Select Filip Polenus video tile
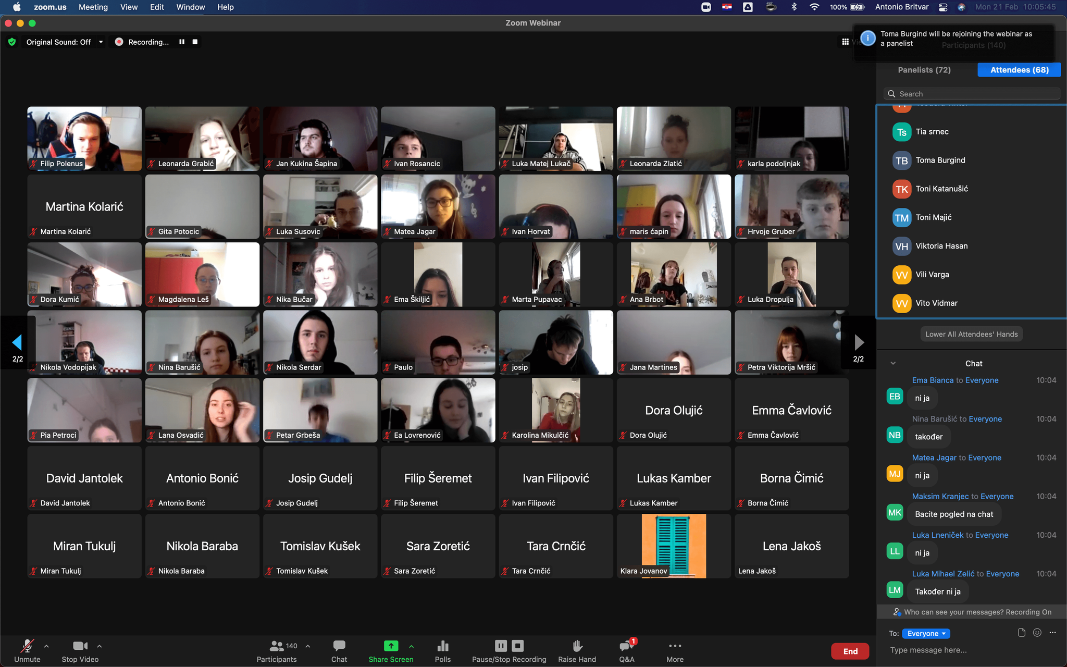Viewport: 1067px width, 667px height. (x=84, y=139)
